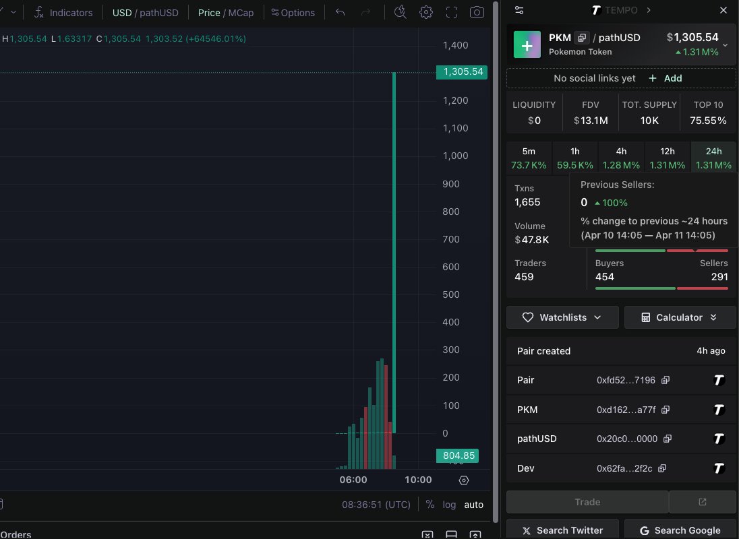Viewport: 739px width, 539px height.
Task: Open chart Options
Action: (293, 13)
